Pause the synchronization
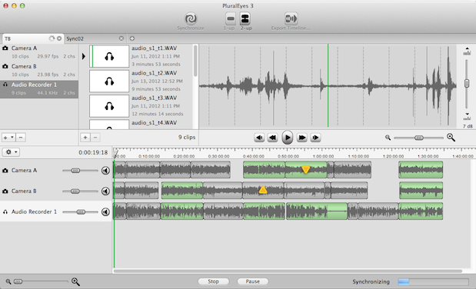 coord(252,281)
